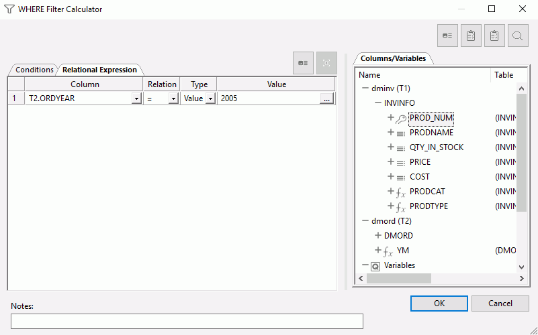Open the Type dropdown set to Value
The width and height of the screenshot is (538, 335).
(x=210, y=98)
